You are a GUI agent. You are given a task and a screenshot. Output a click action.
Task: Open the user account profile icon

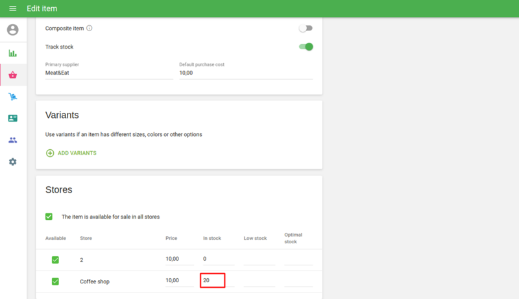click(12, 30)
